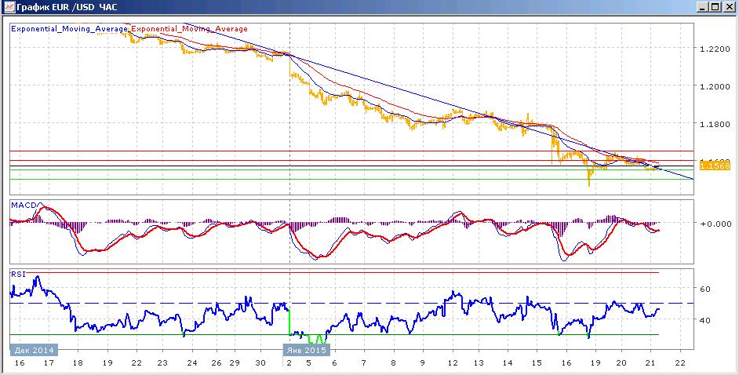The width and height of the screenshot is (739, 375).
Task: Click the 1.2000 price axis label
Action: 716,87
